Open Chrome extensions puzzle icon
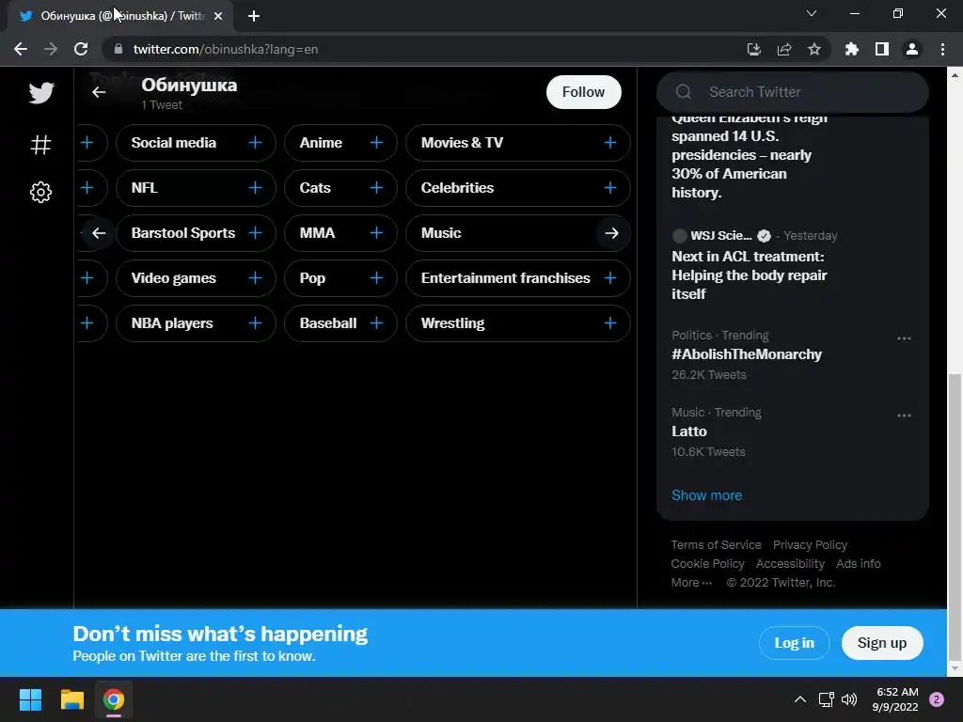Viewport: 963px width, 722px height. (851, 49)
